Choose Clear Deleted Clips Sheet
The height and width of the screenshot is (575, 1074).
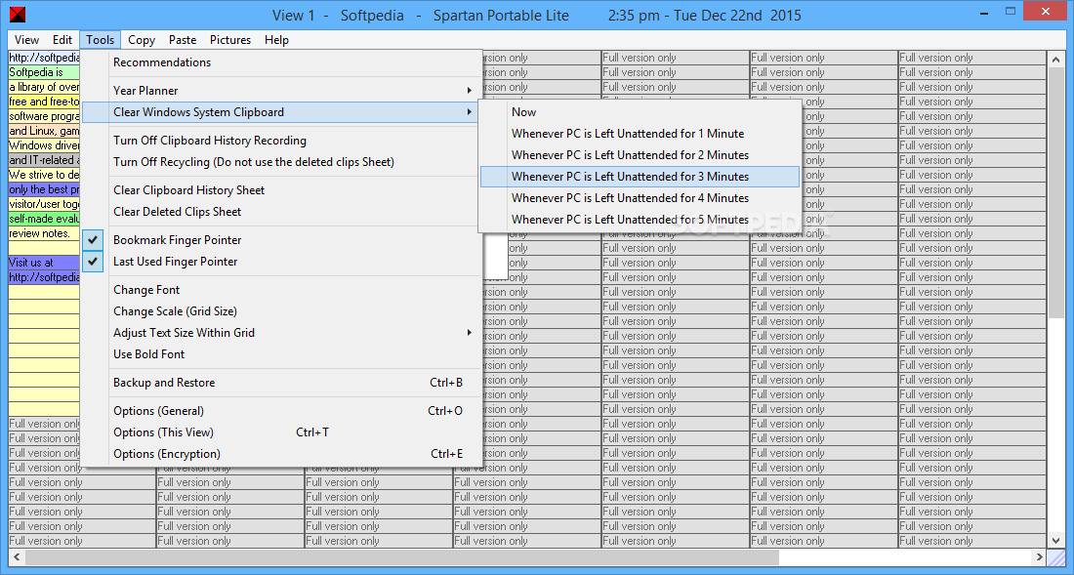[x=281, y=212]
